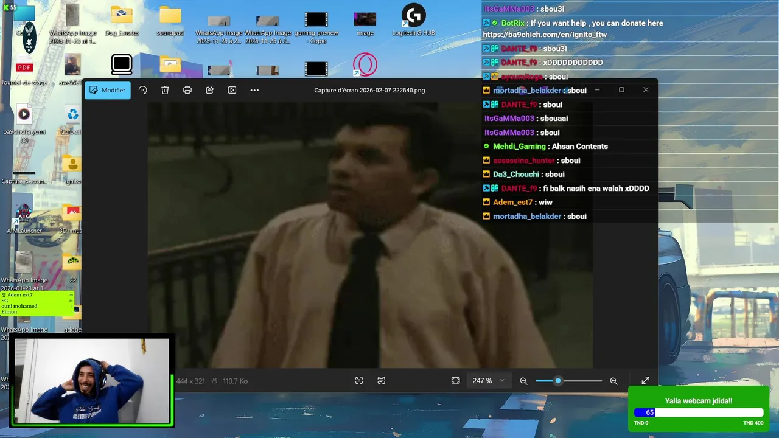Click the green leaderboard widget with Adem est7
The width and height of the screenshot is (779, 438).
37,304
